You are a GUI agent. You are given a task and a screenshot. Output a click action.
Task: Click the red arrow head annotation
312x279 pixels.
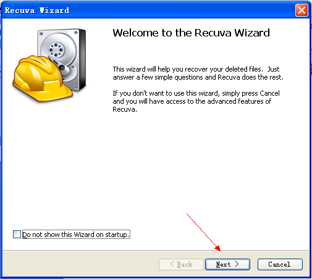218,248
